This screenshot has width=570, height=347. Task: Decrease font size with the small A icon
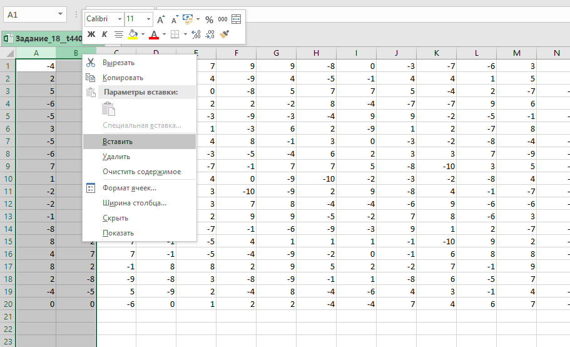[175, 19]
